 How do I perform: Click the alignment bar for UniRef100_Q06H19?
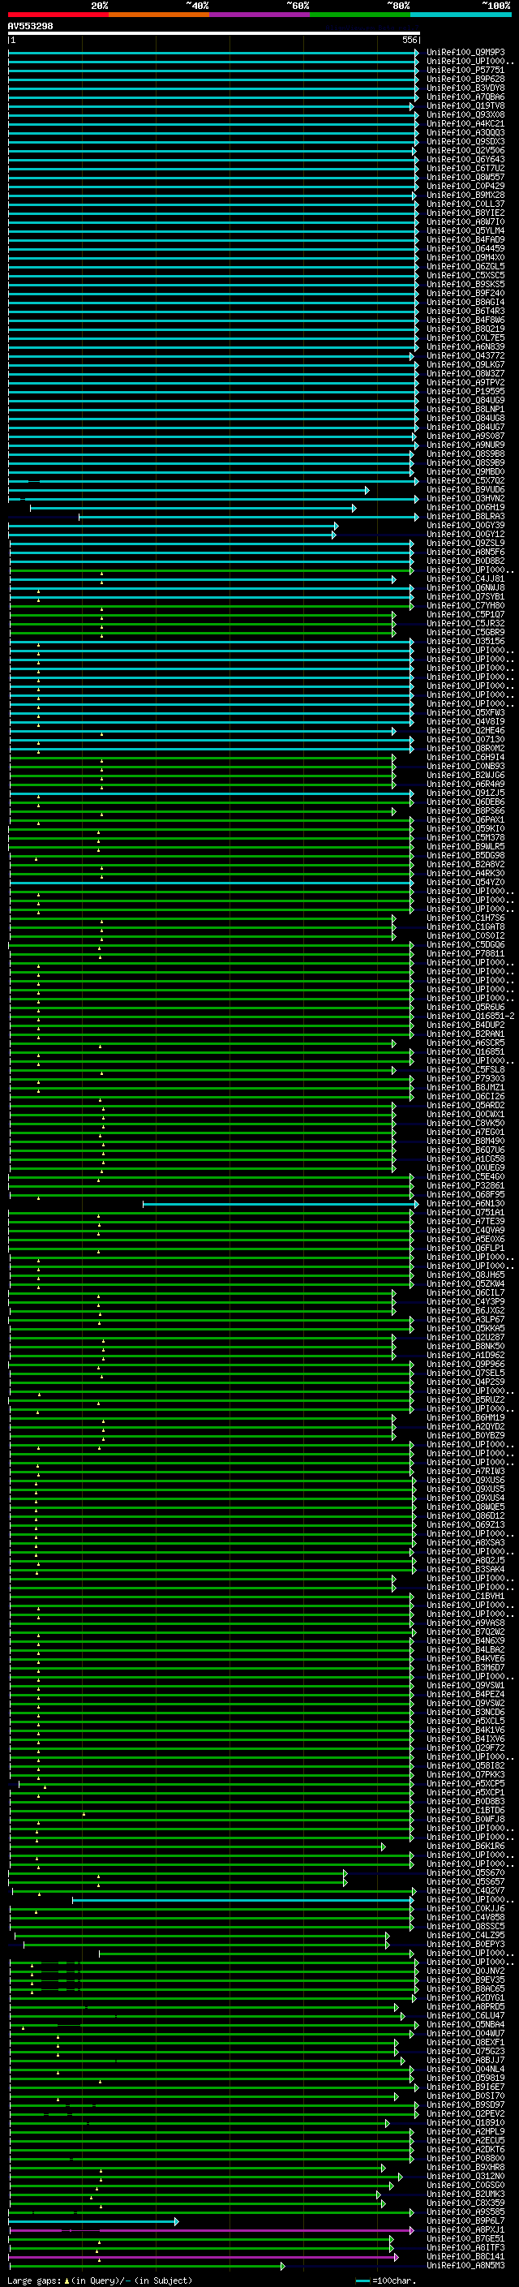point(192,508)
